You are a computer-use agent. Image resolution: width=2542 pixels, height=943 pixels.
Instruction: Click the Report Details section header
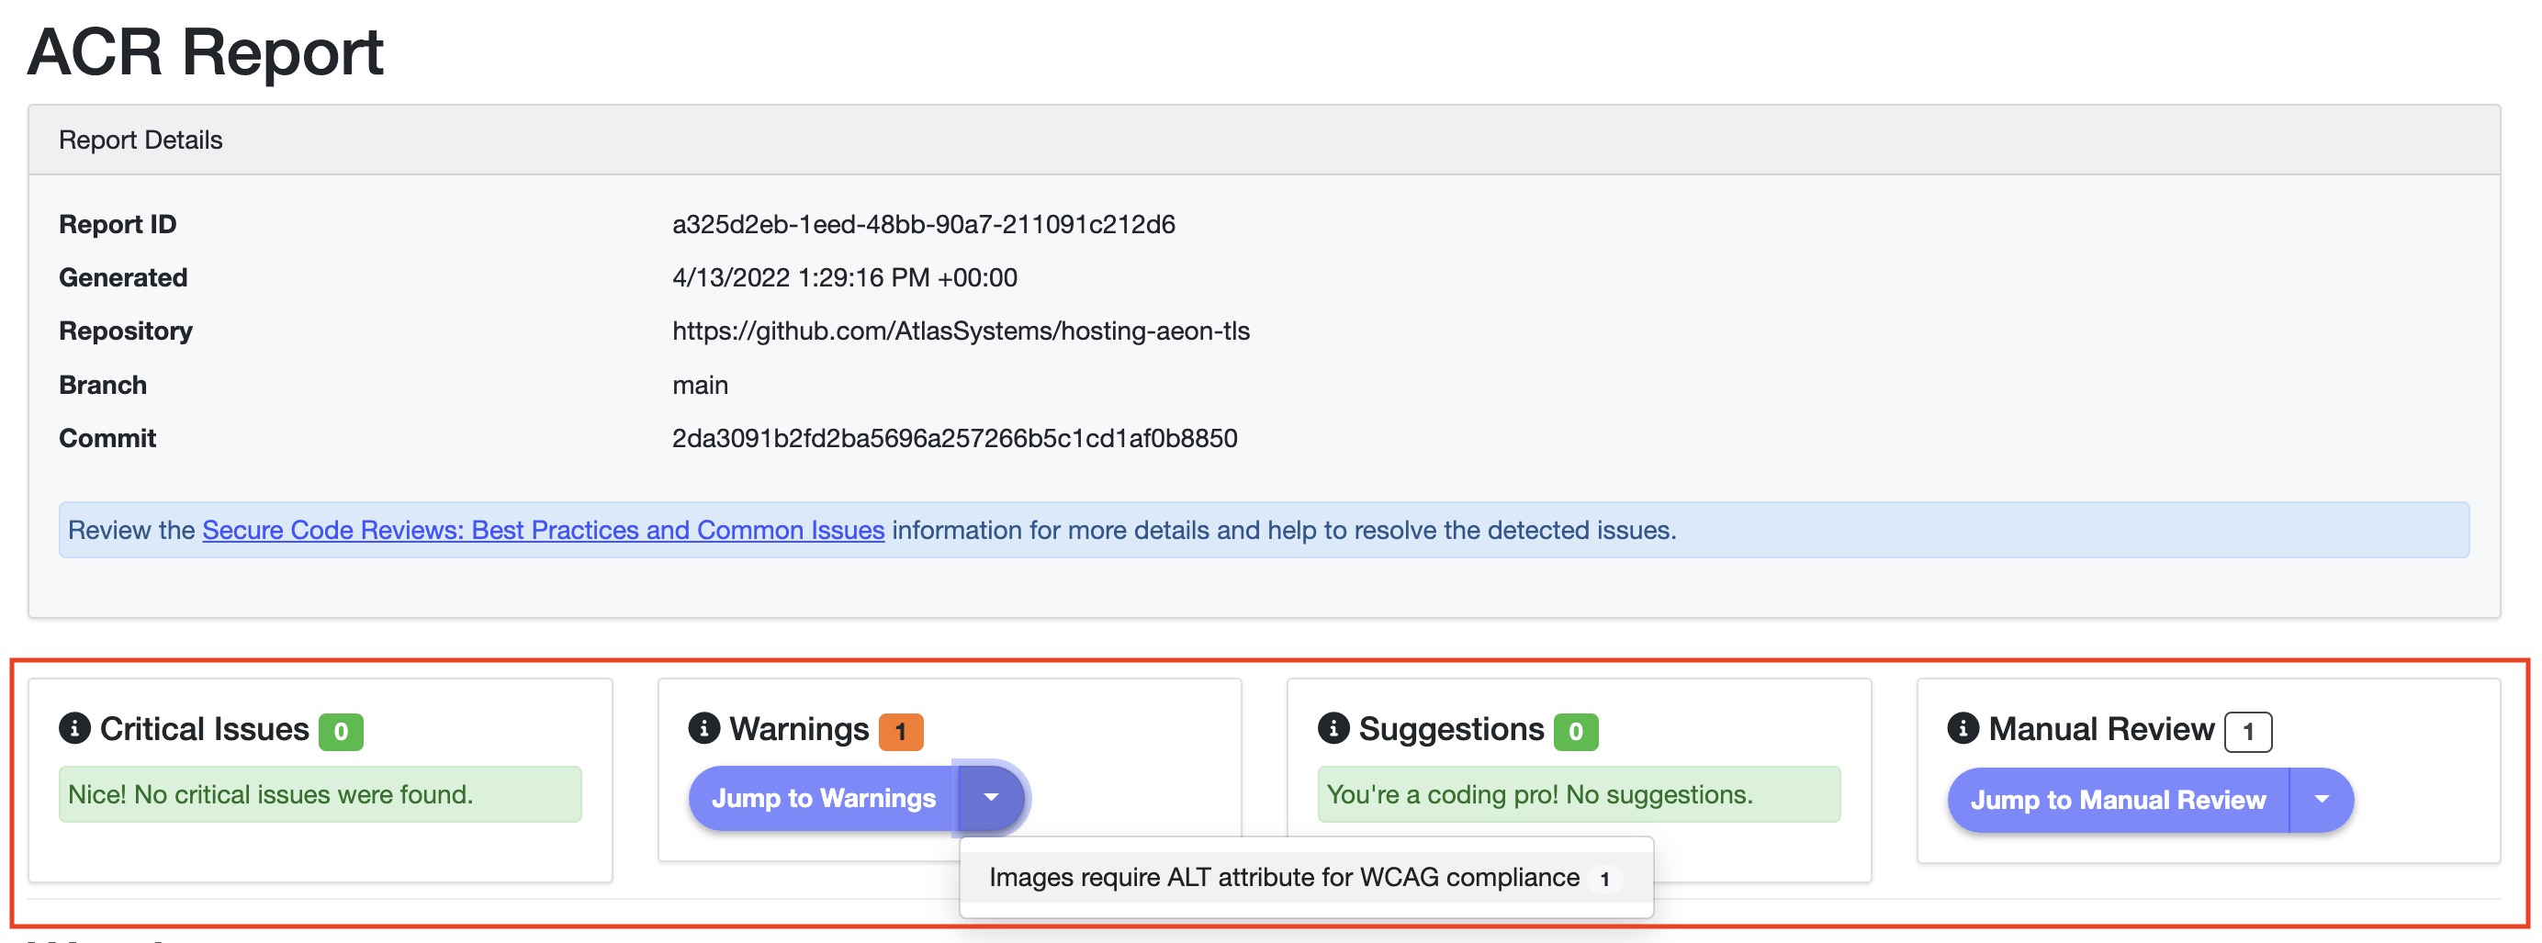coord(141,139)
